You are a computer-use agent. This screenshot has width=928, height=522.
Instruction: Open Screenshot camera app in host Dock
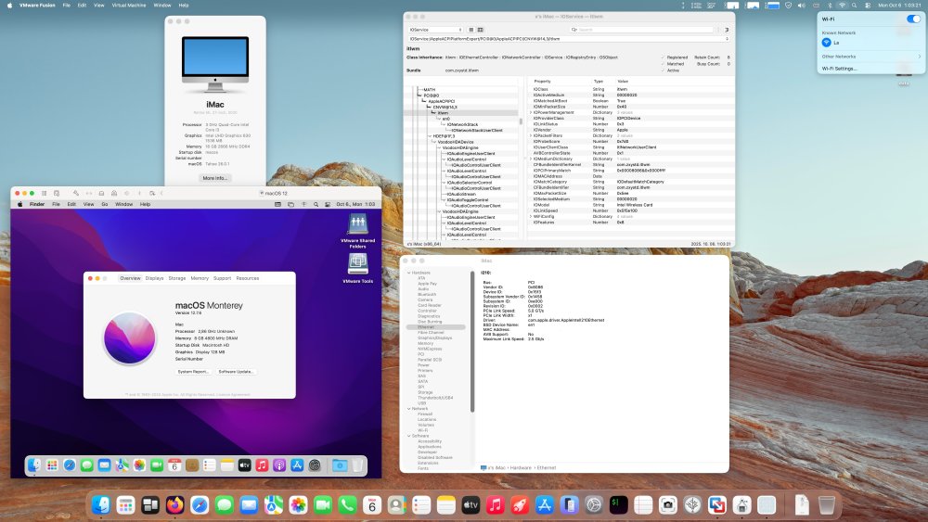[667, 505]
